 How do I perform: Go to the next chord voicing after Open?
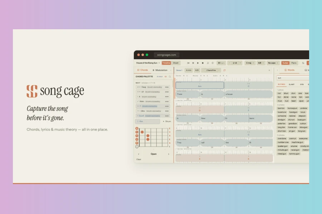(x=169, y=154)
